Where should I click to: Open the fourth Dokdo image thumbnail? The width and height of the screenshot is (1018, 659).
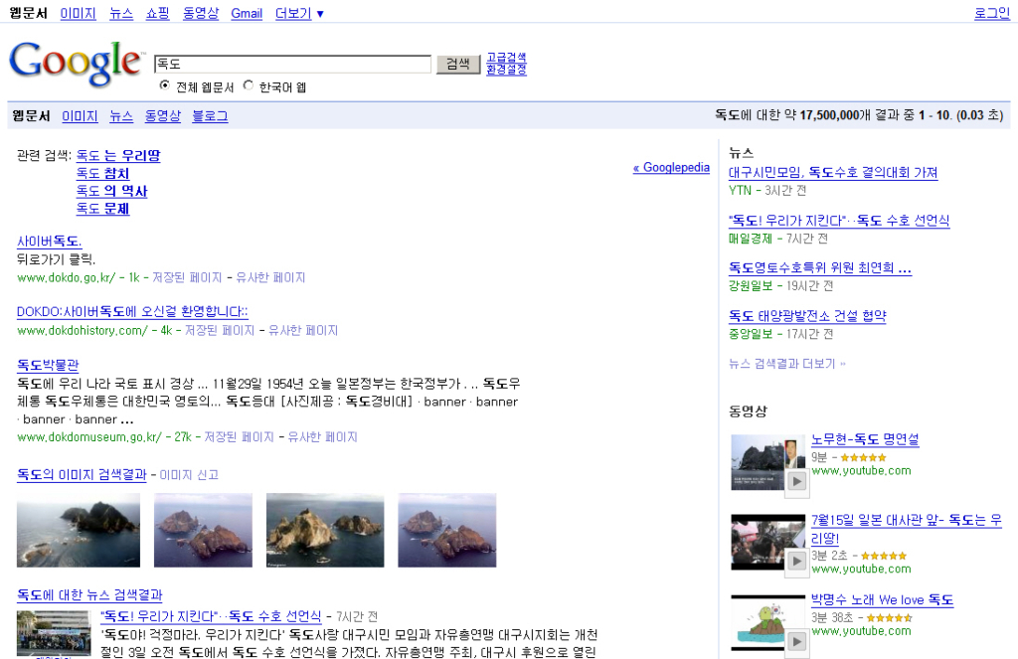447,530
